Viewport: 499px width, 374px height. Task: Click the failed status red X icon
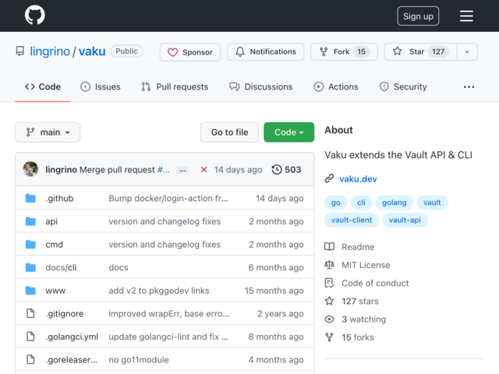(x=204, y=170)
